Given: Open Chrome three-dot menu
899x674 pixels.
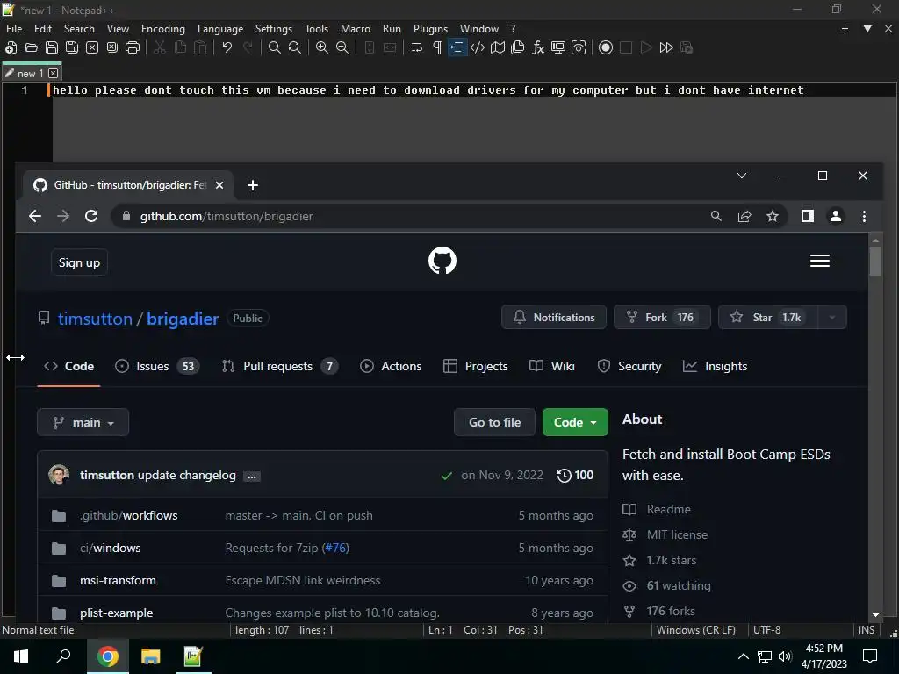Looking at the screenshot, I should [864, 216].
